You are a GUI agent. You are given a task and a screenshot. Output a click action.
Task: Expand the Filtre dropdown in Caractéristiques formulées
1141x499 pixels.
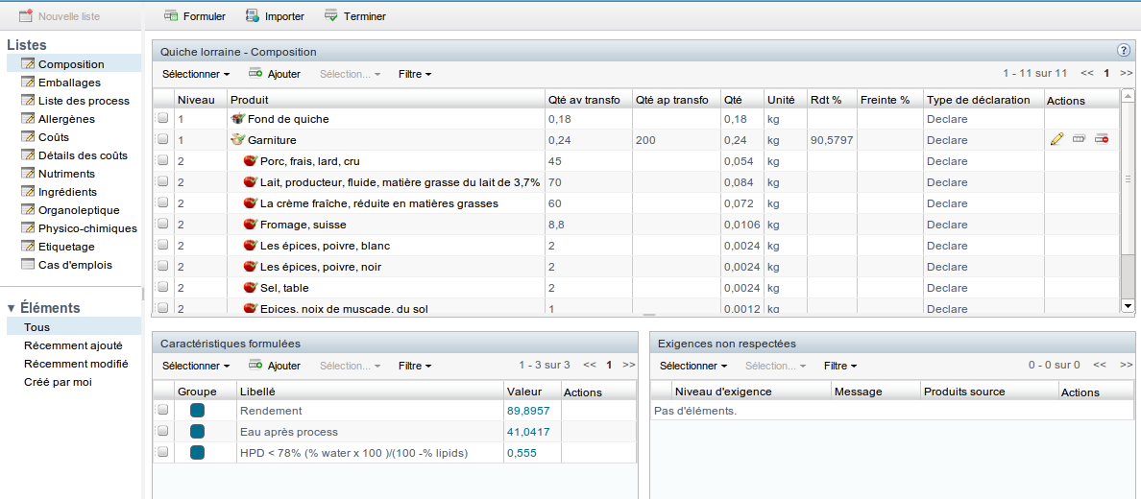coord(415,366)
